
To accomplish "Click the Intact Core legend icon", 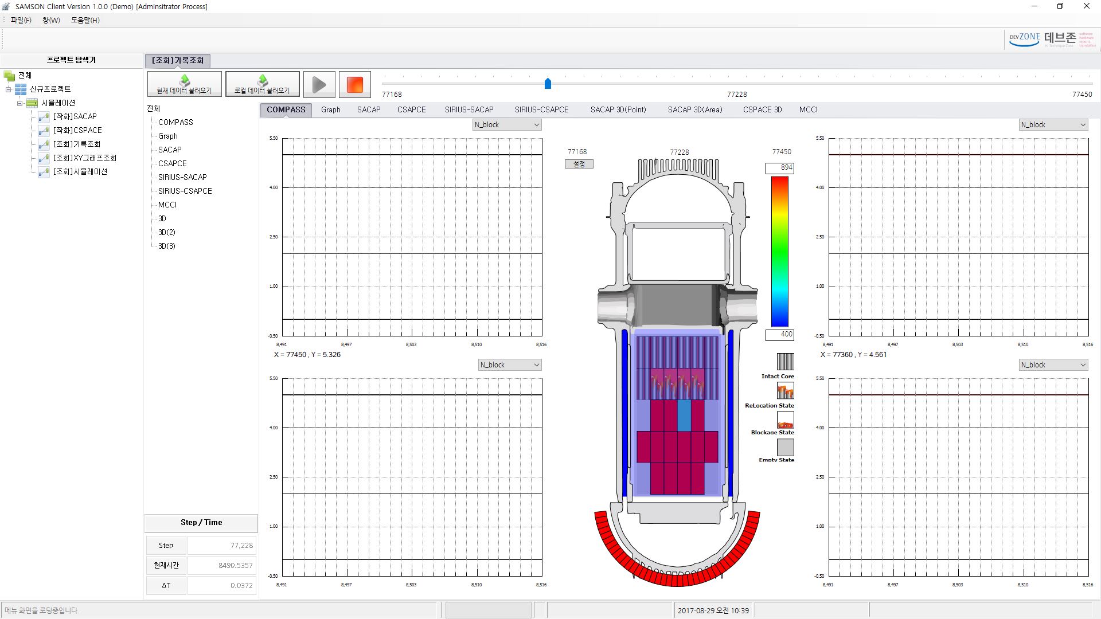I will coord(785,362).
